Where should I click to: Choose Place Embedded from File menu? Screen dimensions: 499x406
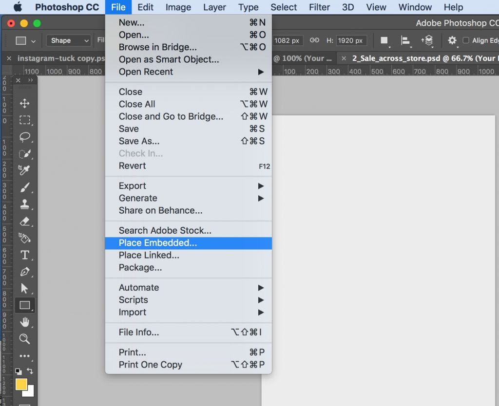pos(189,243)
